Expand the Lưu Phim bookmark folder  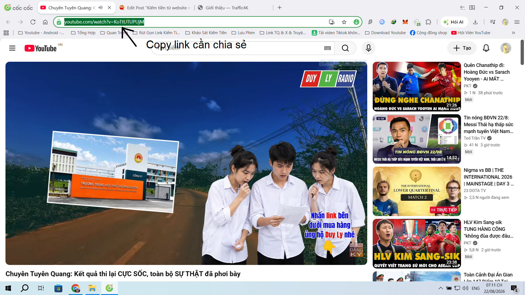click(x=243, y=33)
